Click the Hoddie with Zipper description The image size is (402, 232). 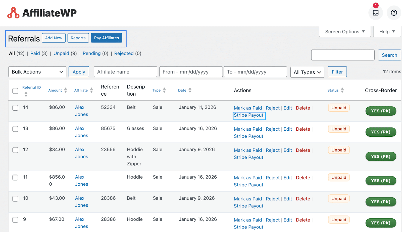click(x=135, y=157)
